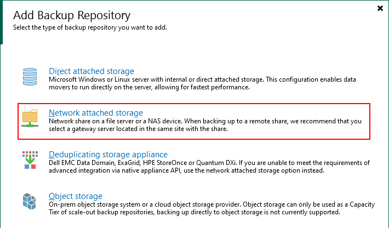
Task: Click the 'Select the type of backup repository' subtitle
Action: [91, 27]
